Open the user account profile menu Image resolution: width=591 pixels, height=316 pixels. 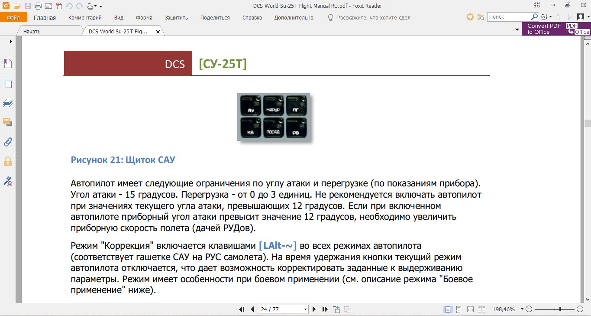click(582, 17)
